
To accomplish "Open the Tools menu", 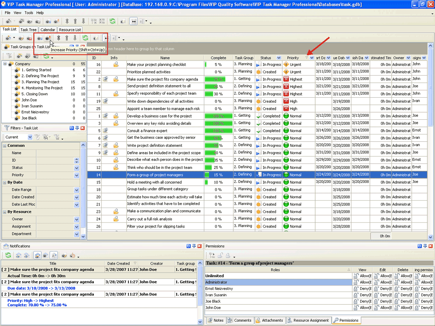I will 28,13.
